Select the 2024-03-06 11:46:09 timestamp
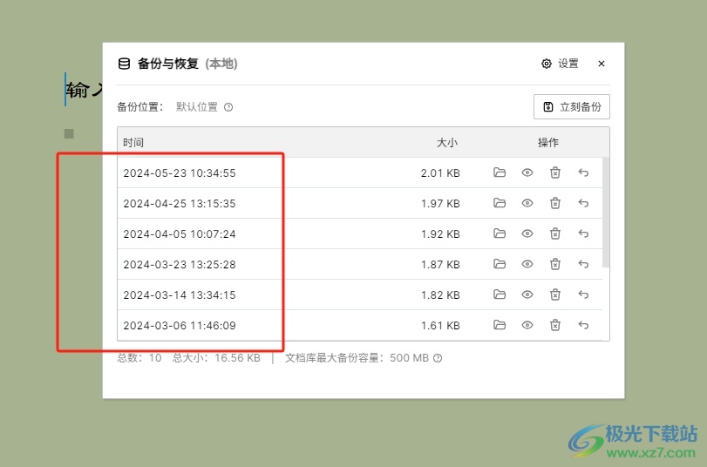 click(x=180, y=326)
